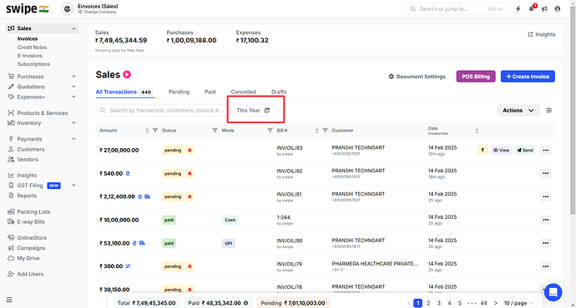Play the Sales tutorial video icon
This screenshot has width=576, height=308.
click(x=127, y=74)
